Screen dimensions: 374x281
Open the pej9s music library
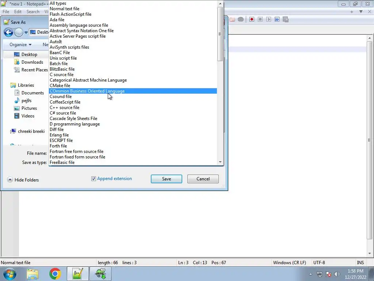point(23,101)
